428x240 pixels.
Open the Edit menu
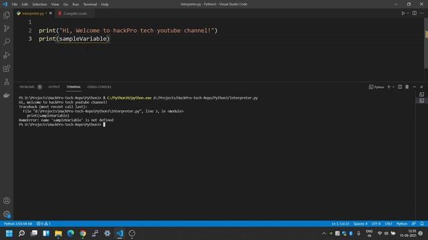(x=25, y=4)
